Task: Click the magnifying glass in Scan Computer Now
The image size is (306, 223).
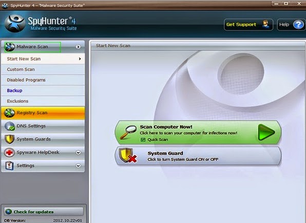Action: coord(128,132)
